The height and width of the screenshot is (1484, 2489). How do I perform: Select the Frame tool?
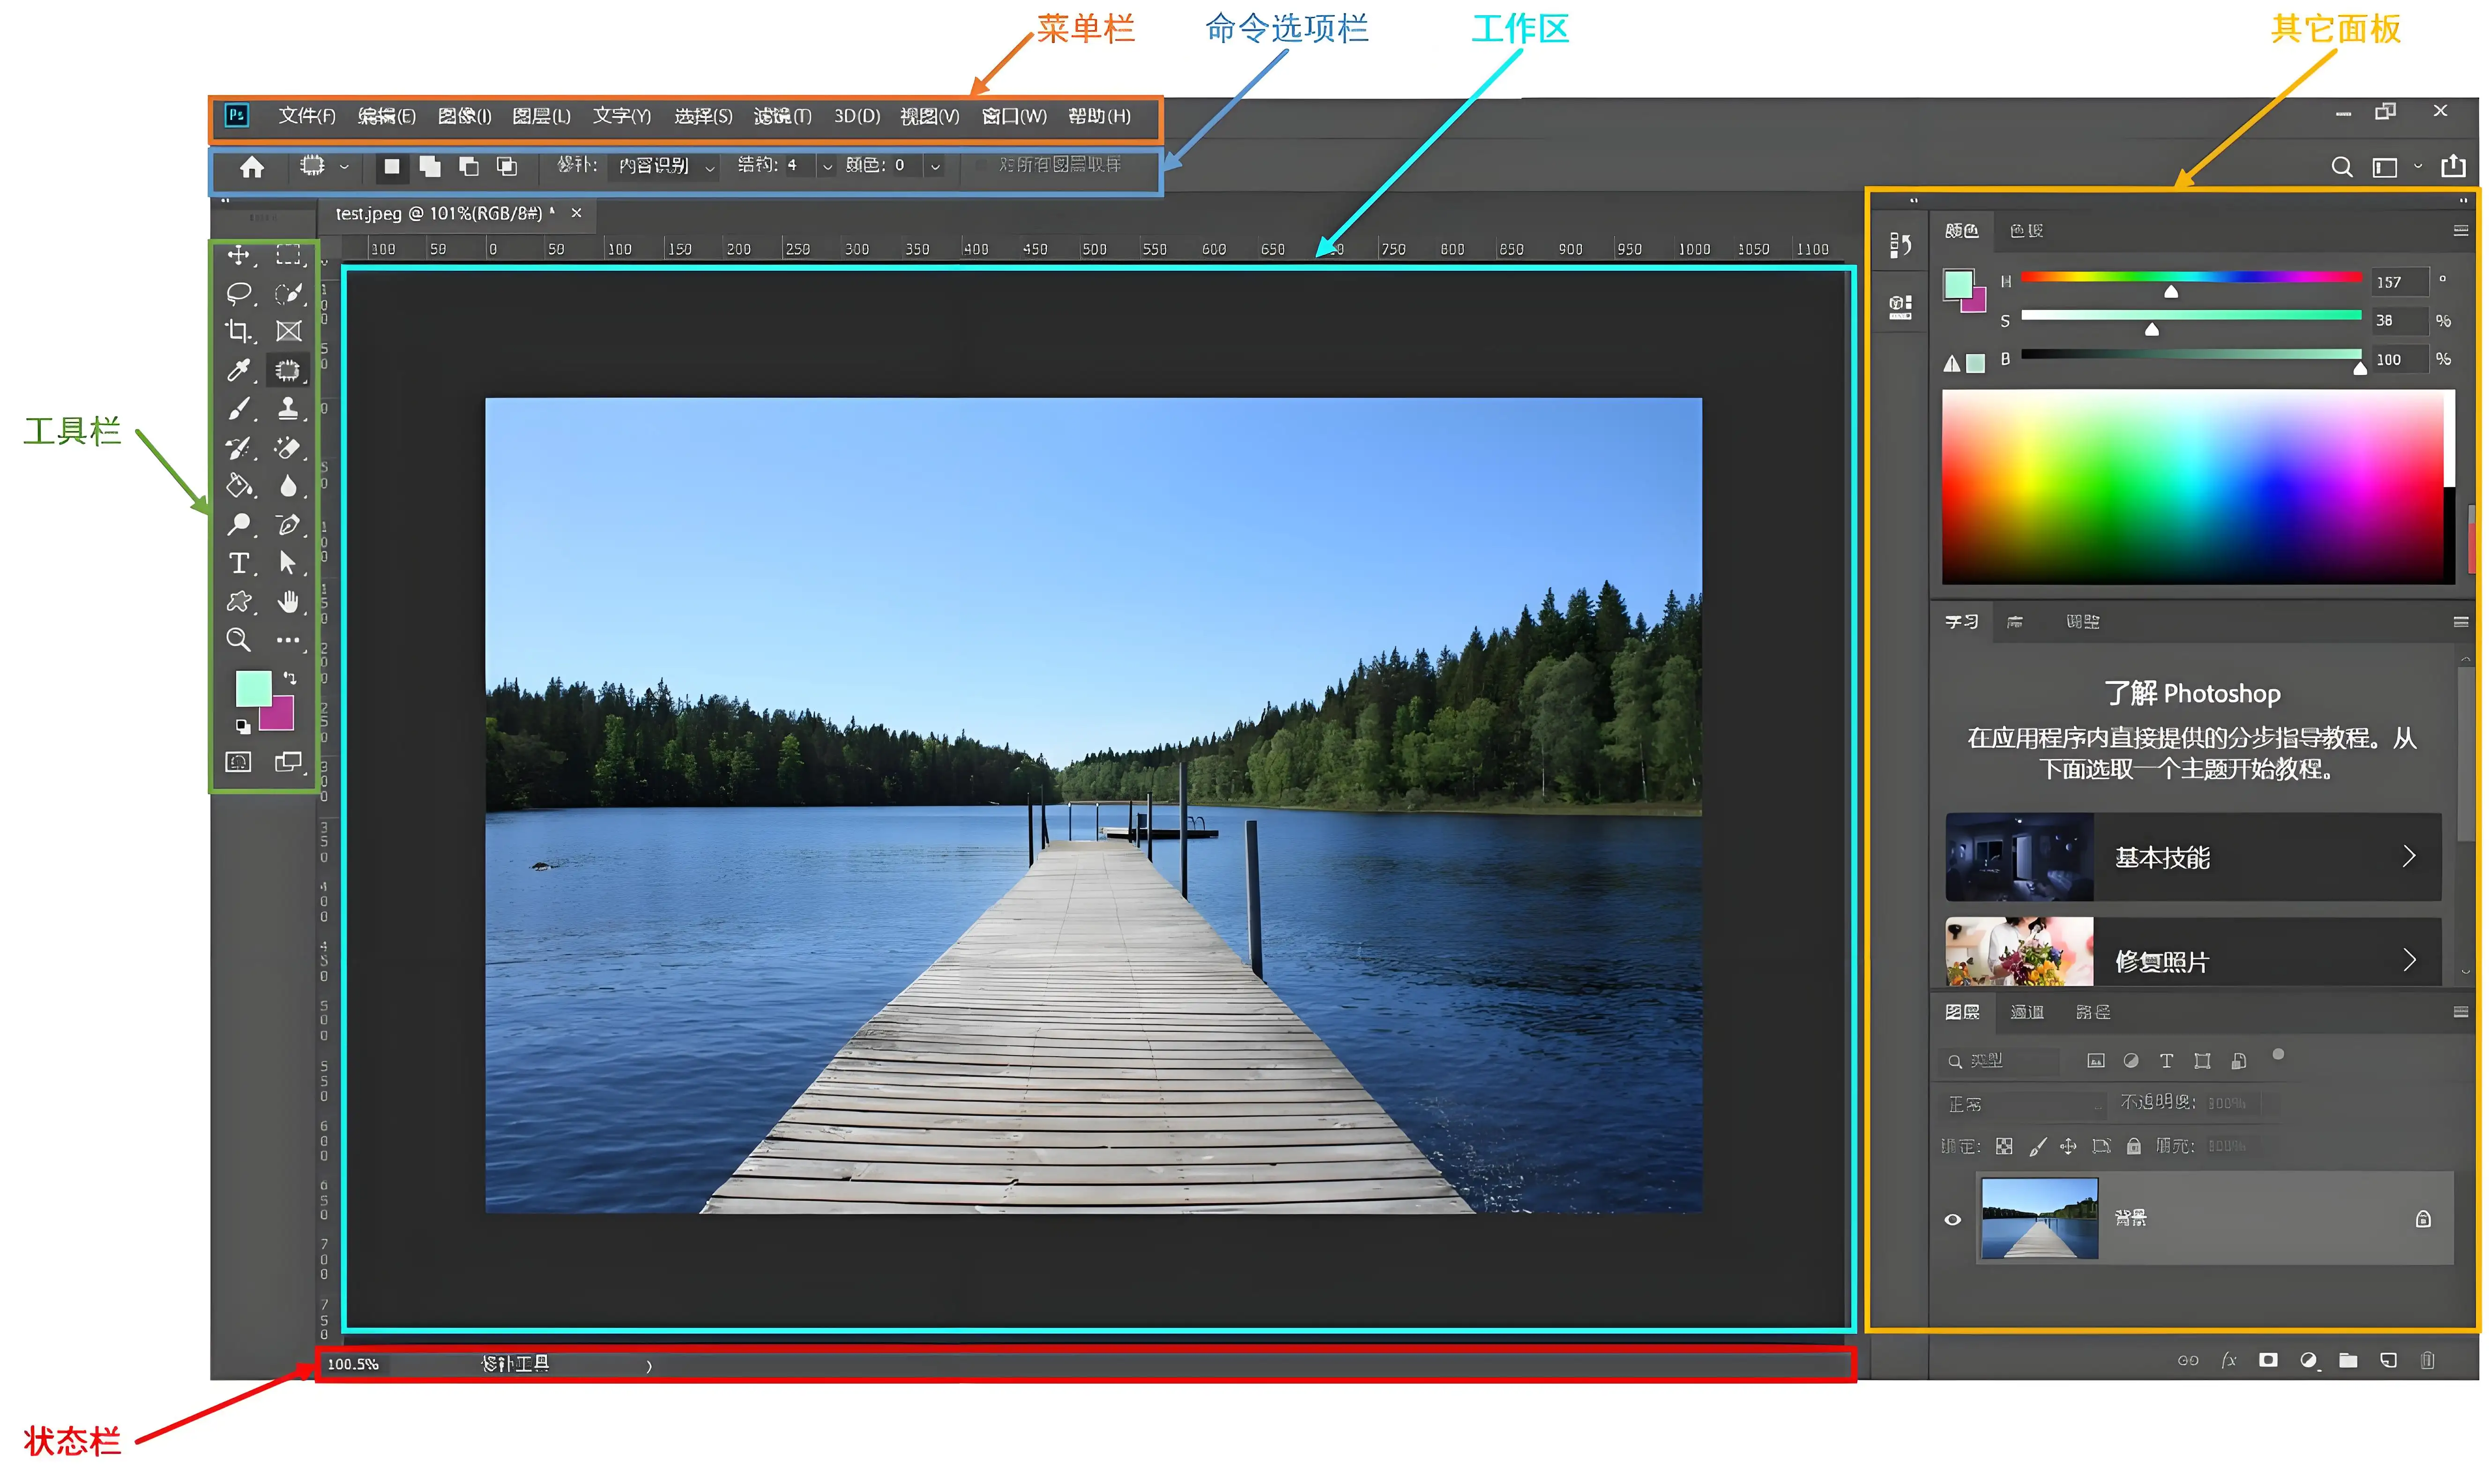(288, 331)
